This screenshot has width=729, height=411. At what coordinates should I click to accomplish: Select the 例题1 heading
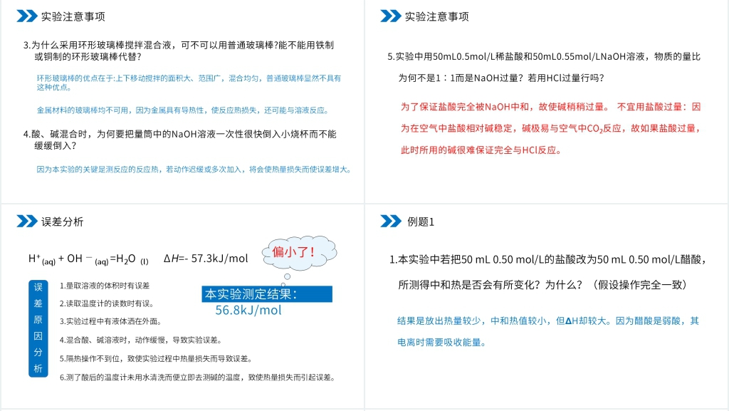pos(421,222)
